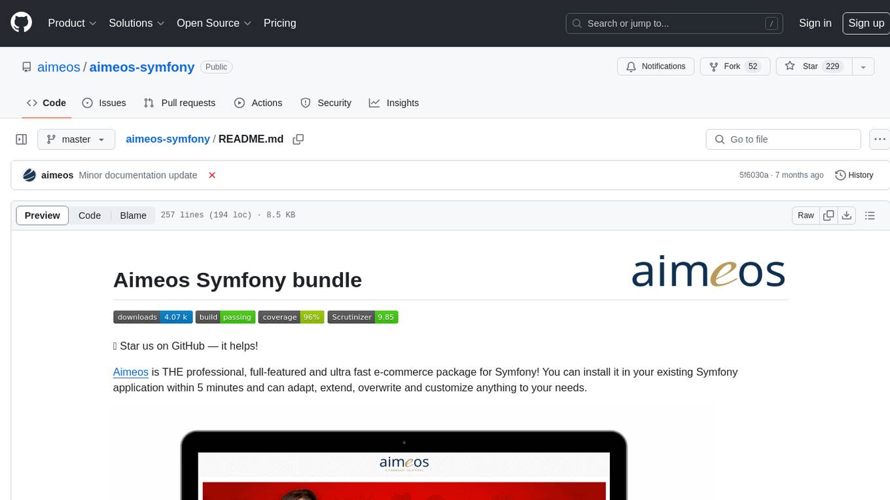
Task: Click the build passing badge
Action: (x=225, y=317)
